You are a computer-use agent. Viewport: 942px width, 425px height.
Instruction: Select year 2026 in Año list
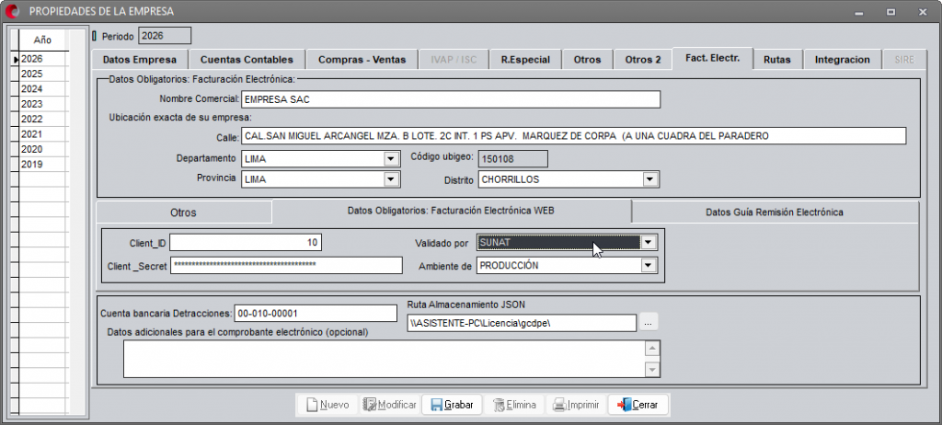click(43, 59)
